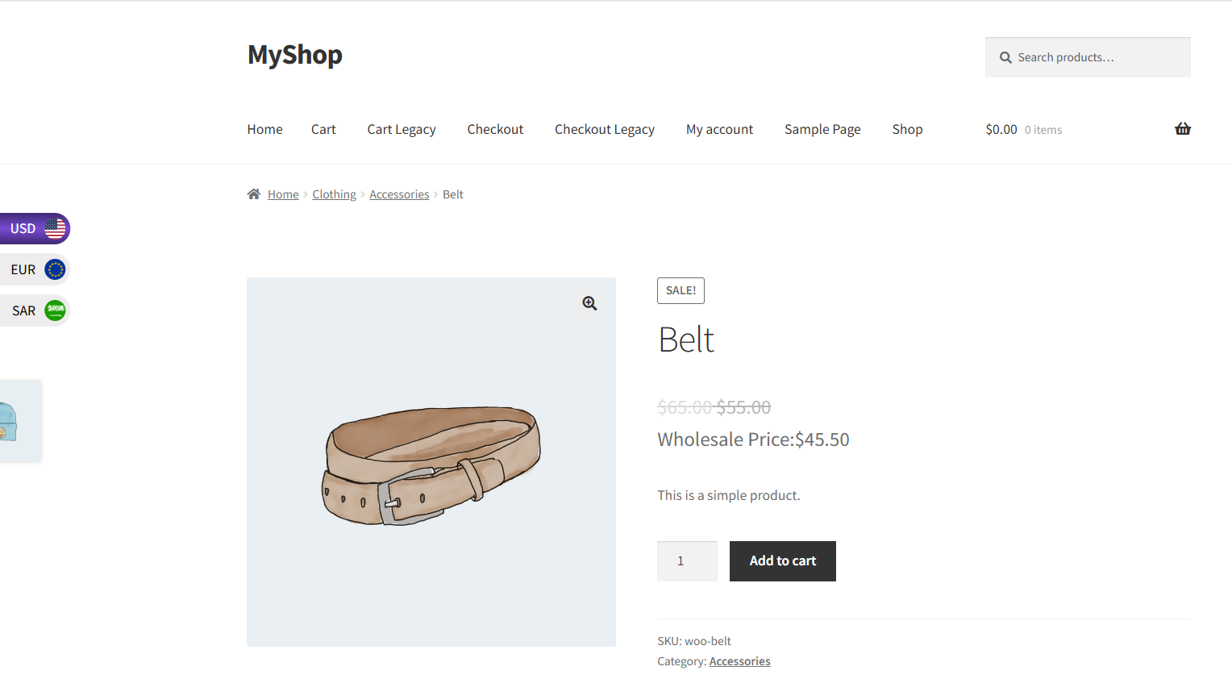The image size is (1232, 679).
Task: Click the product quantity field
Action: (687, 561)
